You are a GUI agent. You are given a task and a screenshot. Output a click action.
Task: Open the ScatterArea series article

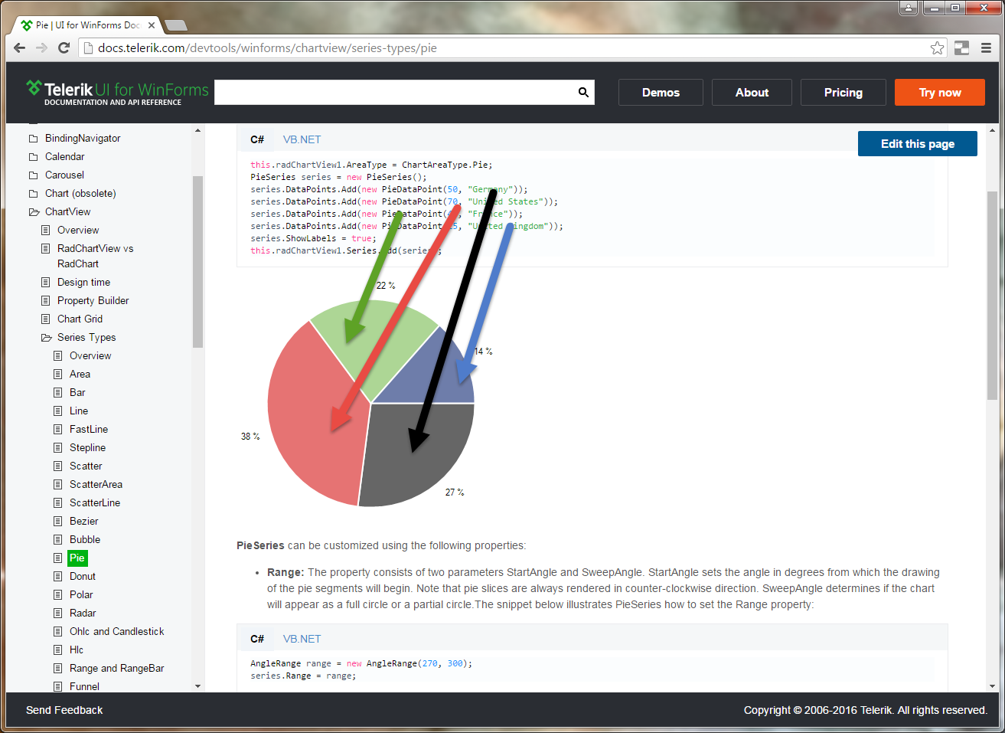pyautogui.click(x=96, y=485)
